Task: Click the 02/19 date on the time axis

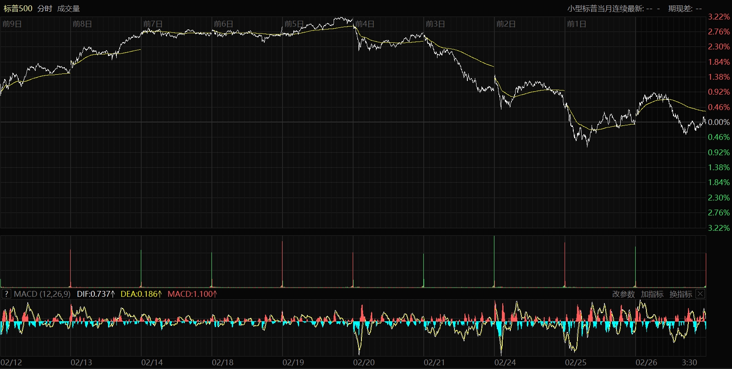Action: tap(293, 362)
